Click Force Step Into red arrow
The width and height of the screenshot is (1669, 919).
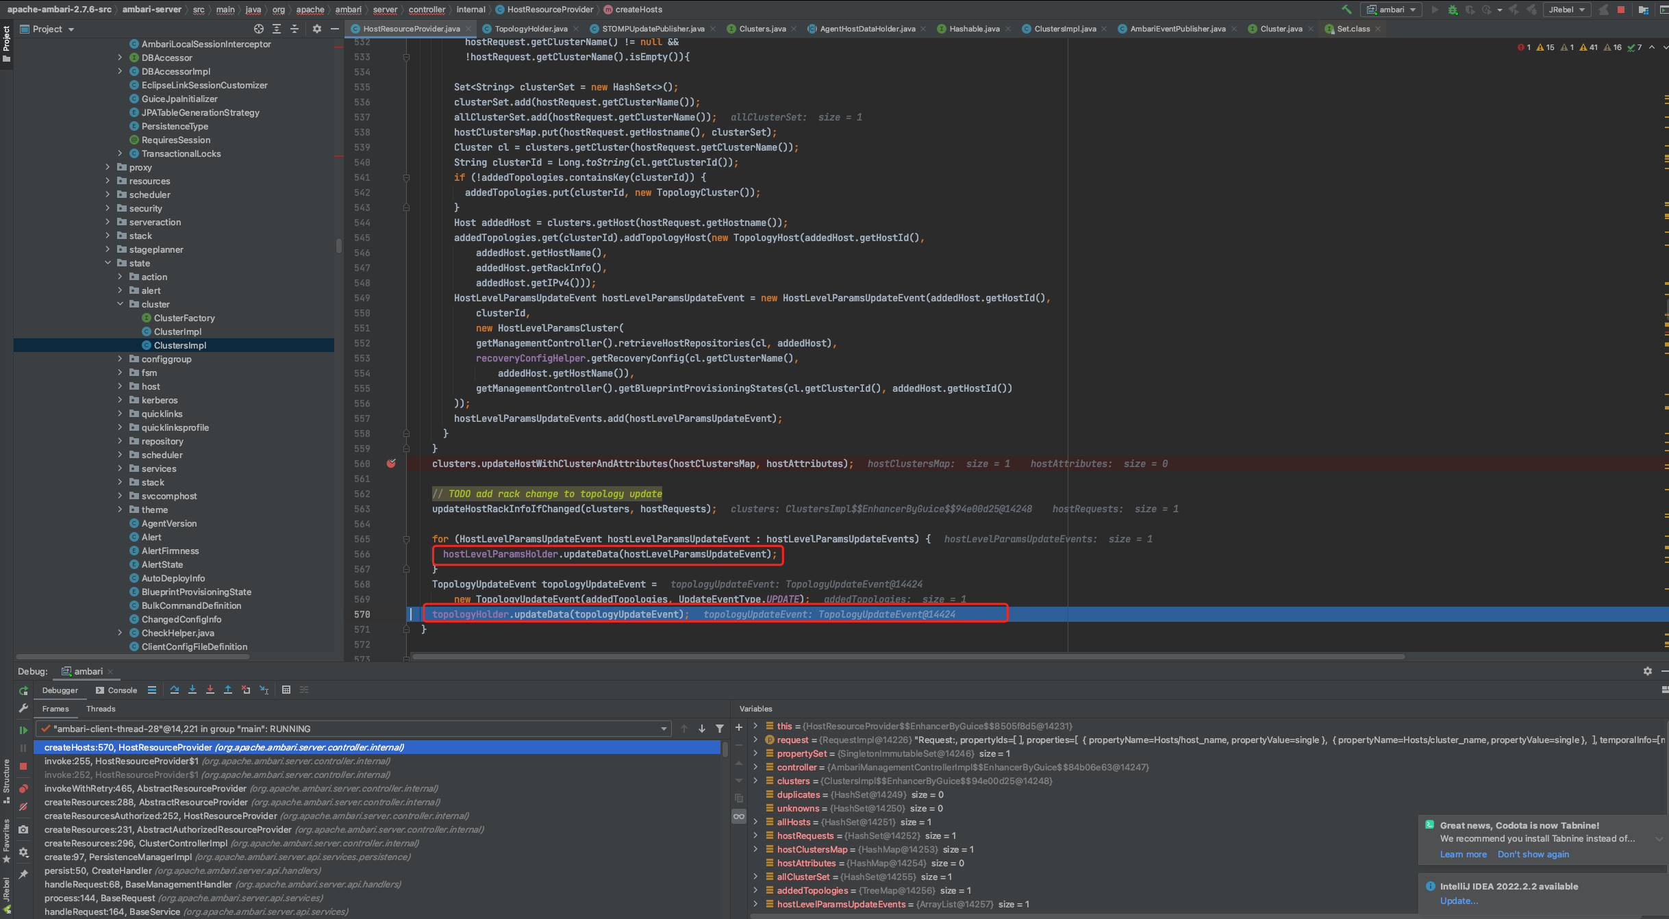tap(210, 690)
